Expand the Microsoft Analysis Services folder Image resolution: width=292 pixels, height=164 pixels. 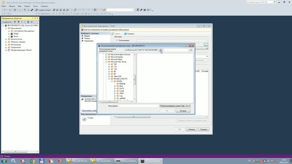[106, 55]
